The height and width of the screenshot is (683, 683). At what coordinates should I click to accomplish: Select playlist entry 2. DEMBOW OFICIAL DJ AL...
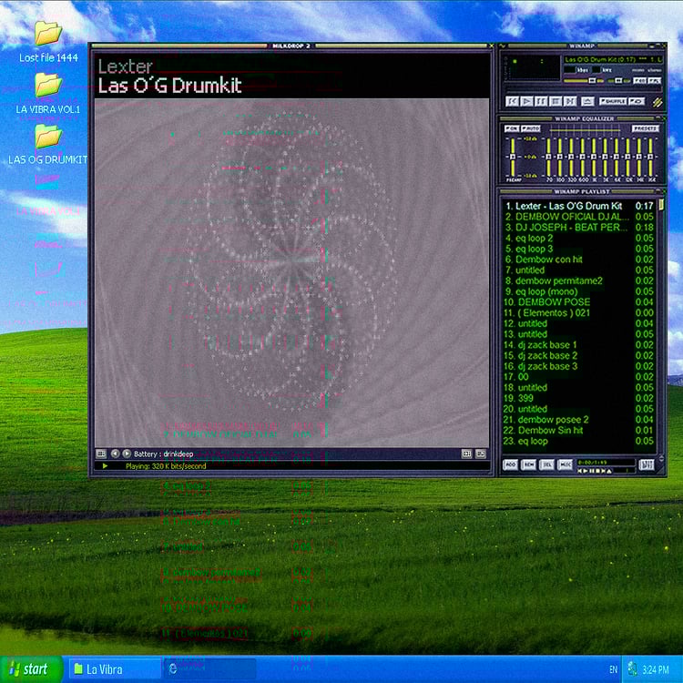click(x=579, y=217)
